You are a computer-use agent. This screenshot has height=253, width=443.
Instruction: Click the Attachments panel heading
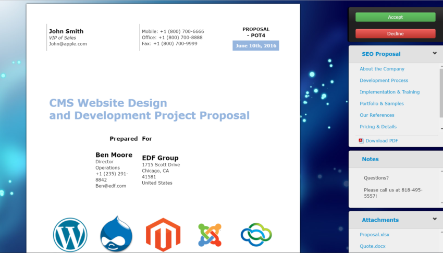point(380,220)
